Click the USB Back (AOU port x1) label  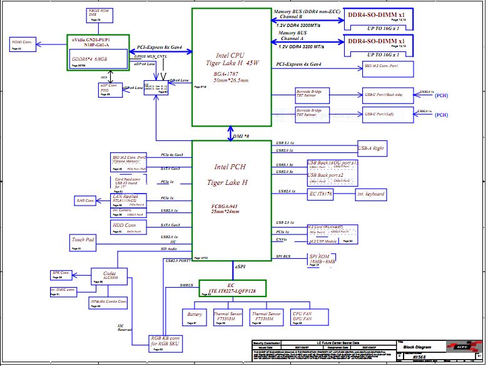[x=333, y=162]
